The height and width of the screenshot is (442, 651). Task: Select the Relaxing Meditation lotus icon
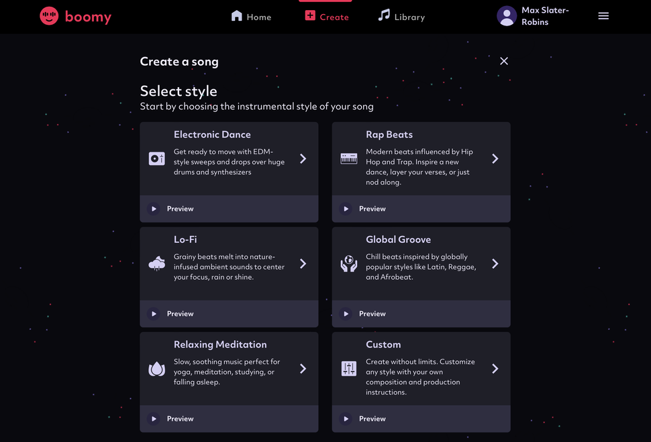pos(156,369)
